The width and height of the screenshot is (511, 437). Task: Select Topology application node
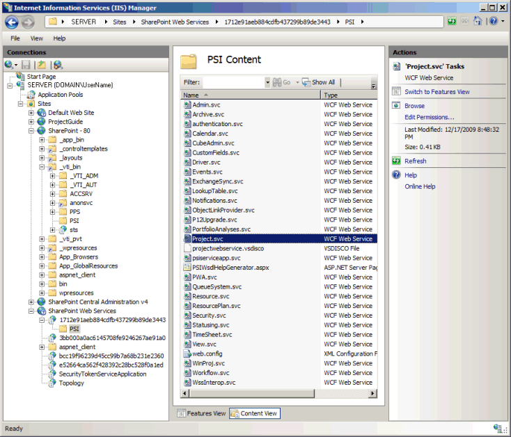tap(72, 383)
